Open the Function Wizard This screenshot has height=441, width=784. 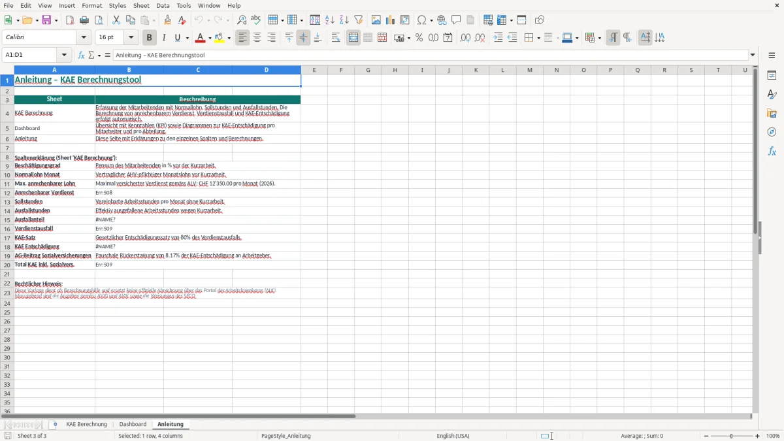(82, 56)
